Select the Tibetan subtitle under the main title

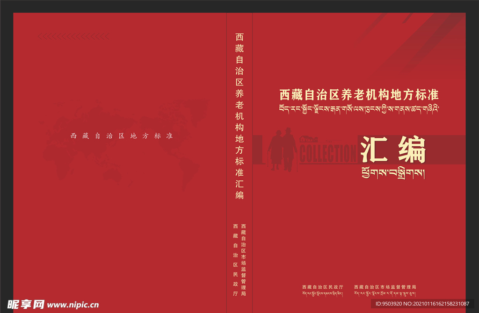(359, 109)
